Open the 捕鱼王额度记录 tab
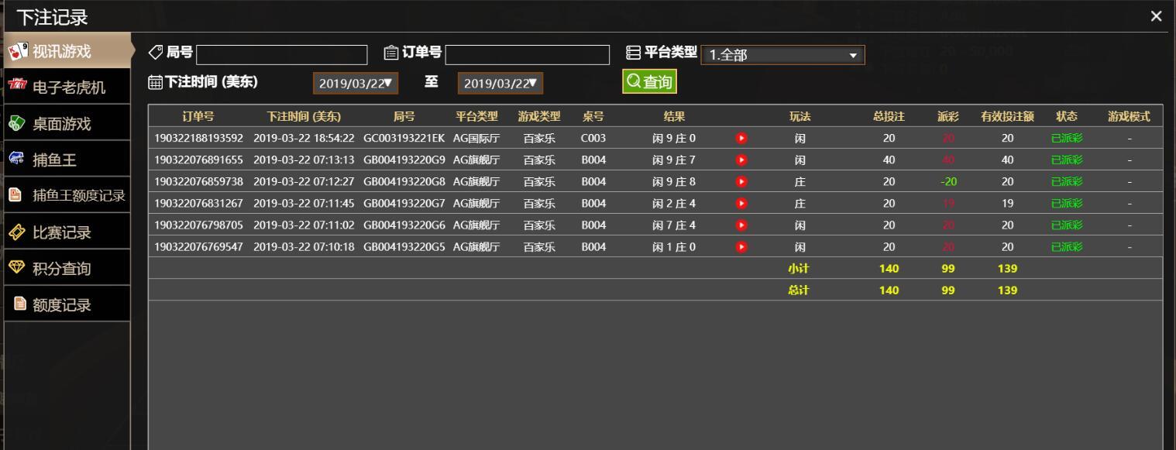Image resolution: width=1176 pixels, height=450 pixels. [x=77, y=196]
